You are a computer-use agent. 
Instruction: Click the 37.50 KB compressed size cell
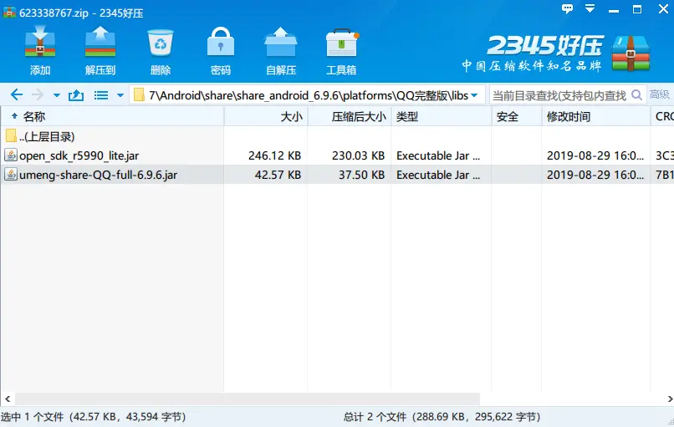point(361,175)
